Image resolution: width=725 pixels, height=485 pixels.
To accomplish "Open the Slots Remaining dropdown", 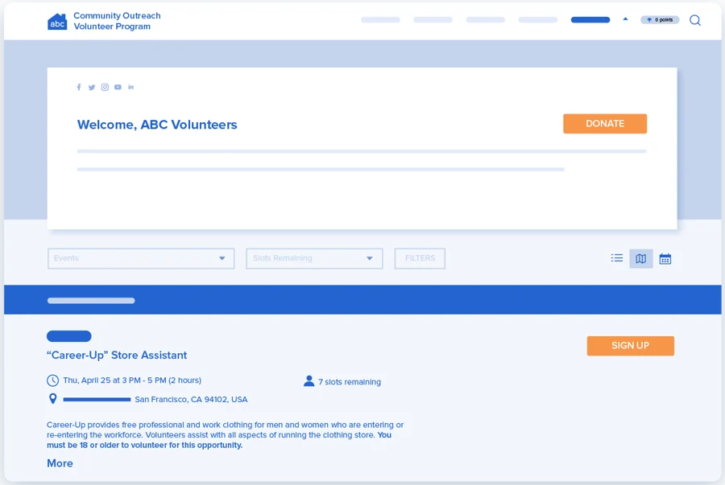I will pos(314,258).
